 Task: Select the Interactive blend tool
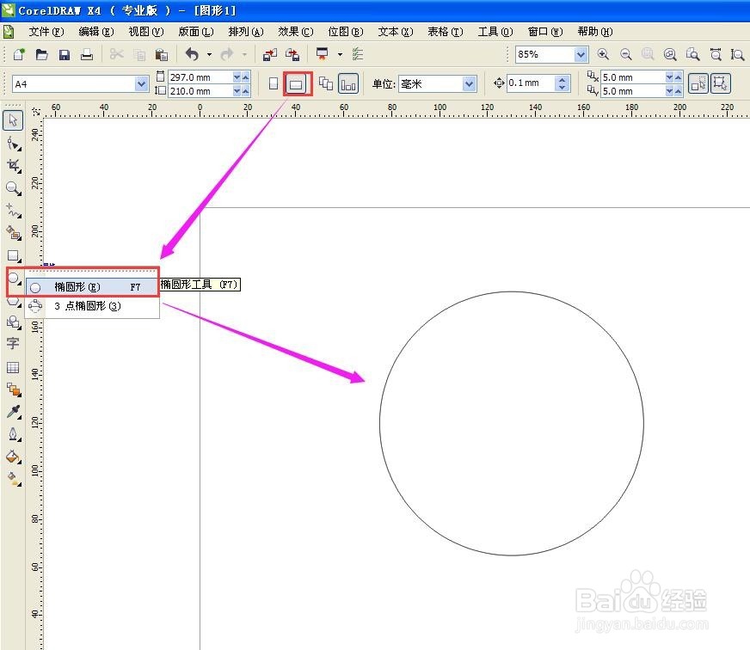[14, 389]
